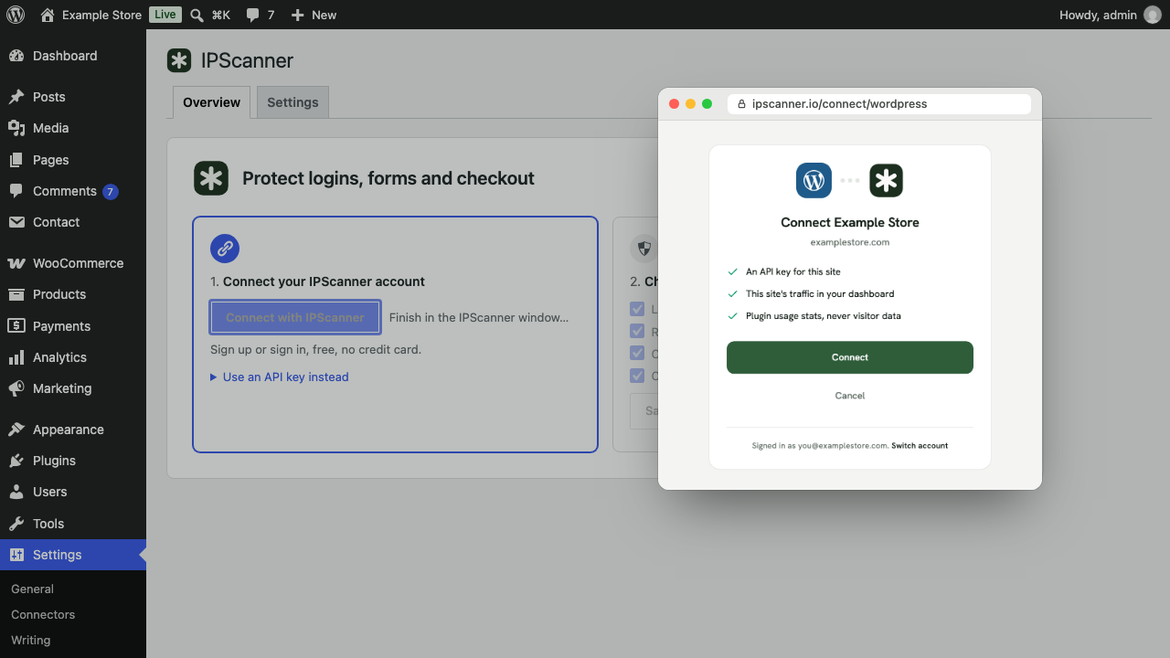Open Dashboard in the sidebar
Screen dimensions: 1170x658
tap(73, 56)
